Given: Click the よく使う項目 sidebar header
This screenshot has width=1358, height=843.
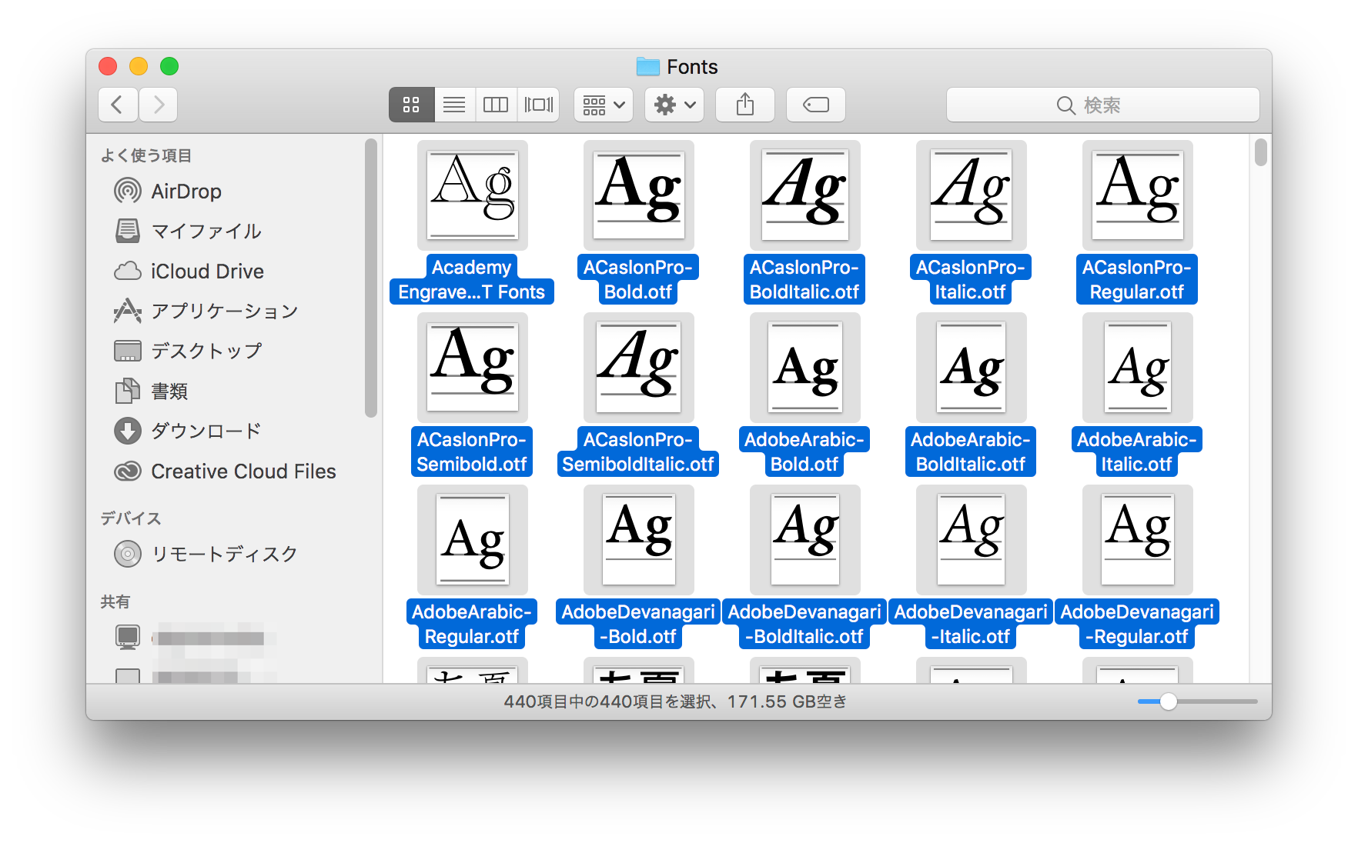Looking at the screenshot, I should pos(146,155).
